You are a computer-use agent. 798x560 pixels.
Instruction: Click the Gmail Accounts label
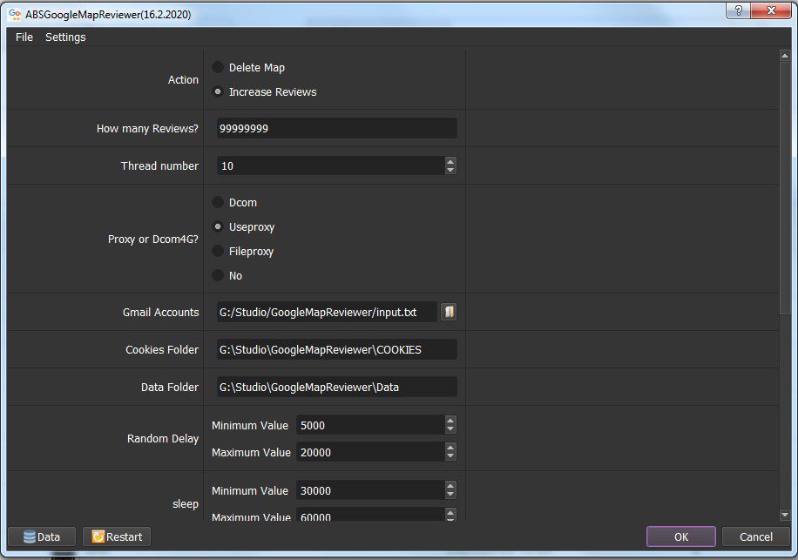coord(161,313)
